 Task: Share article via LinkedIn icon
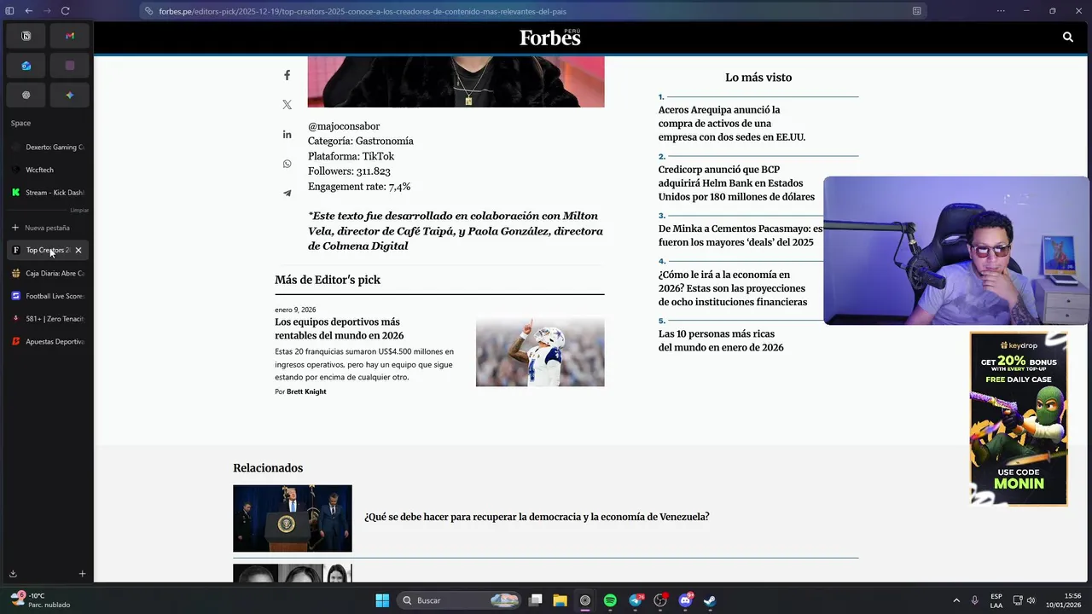(x=287, y=135)
